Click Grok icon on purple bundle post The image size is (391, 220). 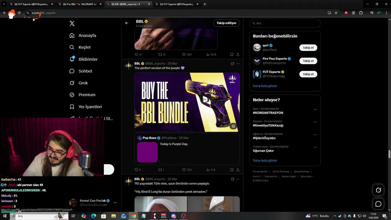232,64
